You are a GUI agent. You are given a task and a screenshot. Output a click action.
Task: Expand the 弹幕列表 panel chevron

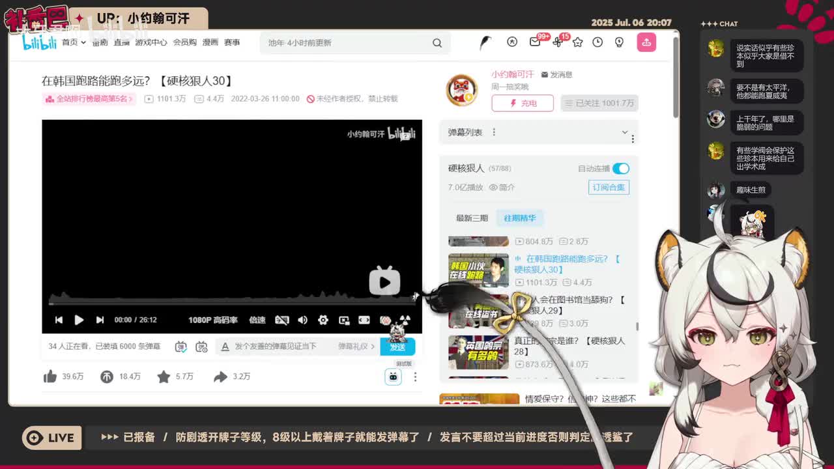pyautogui.click(x=624, y=132)
